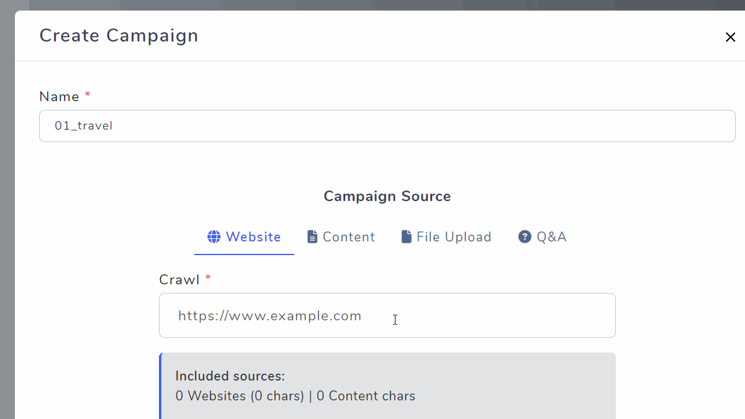The width and height of the screenshot is (745, 419).
Task: Click the Included sources heading text
Action: point(230,376)
